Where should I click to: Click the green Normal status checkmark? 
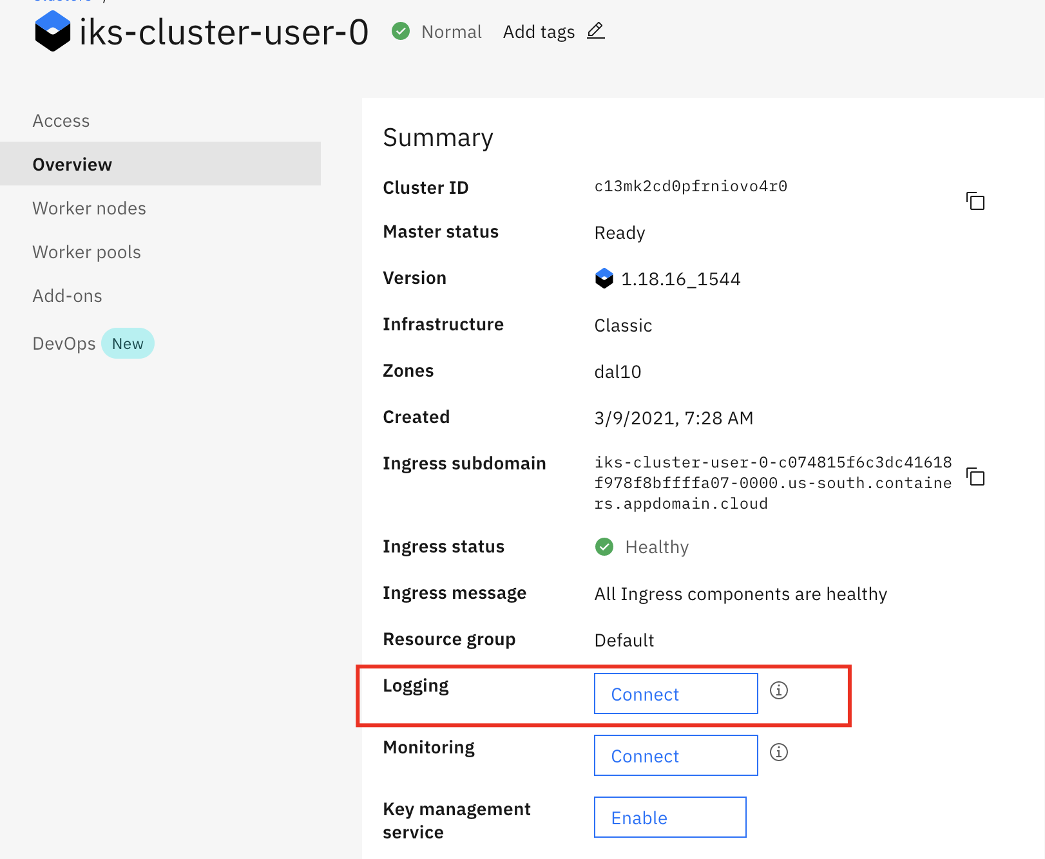(x=401, y=31)
